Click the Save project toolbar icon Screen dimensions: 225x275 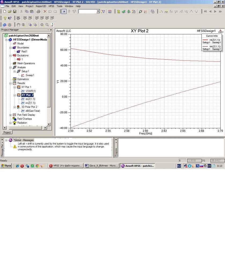pyautogui.click(x=14, y=12)
